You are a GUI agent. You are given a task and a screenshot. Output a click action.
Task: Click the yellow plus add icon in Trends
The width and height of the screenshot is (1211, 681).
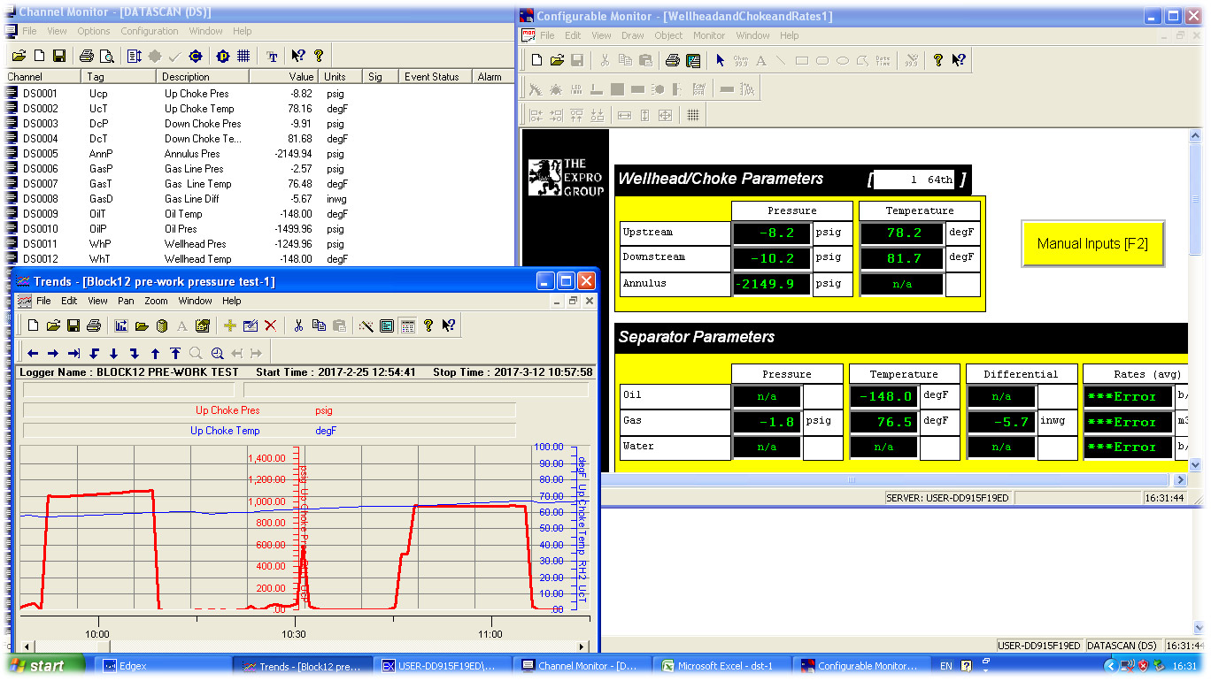(x=229, y=325)
